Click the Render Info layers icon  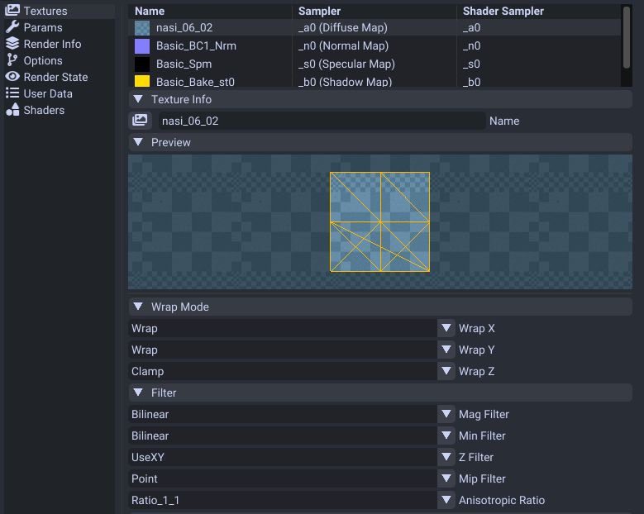[12, 44]
